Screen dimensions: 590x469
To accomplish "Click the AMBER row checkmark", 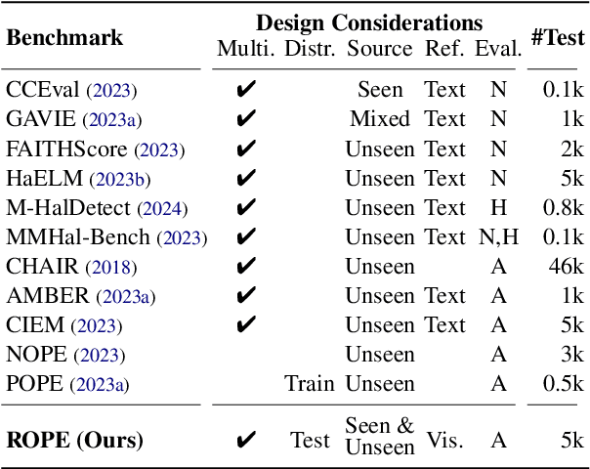I will click(246, 296).
